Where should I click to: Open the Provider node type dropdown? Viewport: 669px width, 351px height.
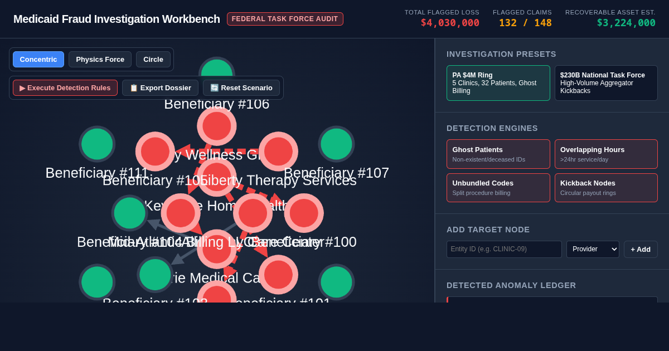tap(593, 249)
